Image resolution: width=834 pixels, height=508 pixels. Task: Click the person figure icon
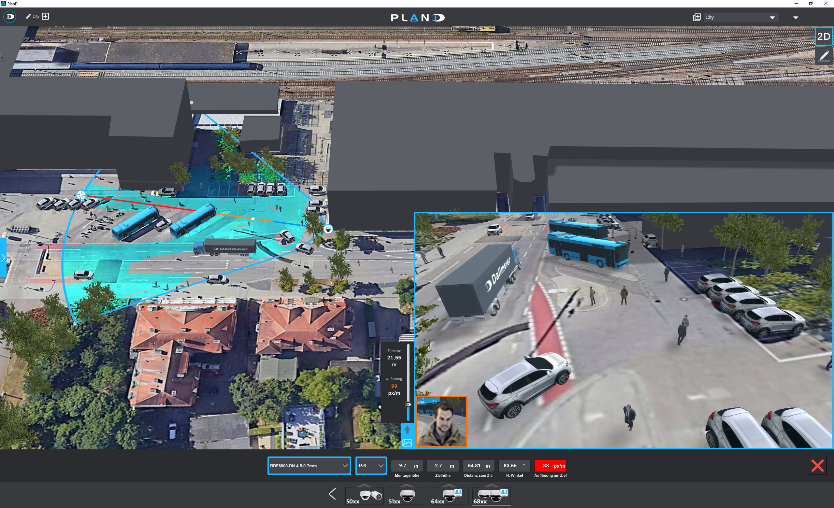pyautogui.click(x=407, y=430)
